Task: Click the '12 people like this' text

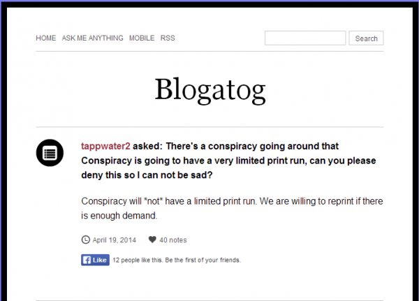Action: click(138, 260)
